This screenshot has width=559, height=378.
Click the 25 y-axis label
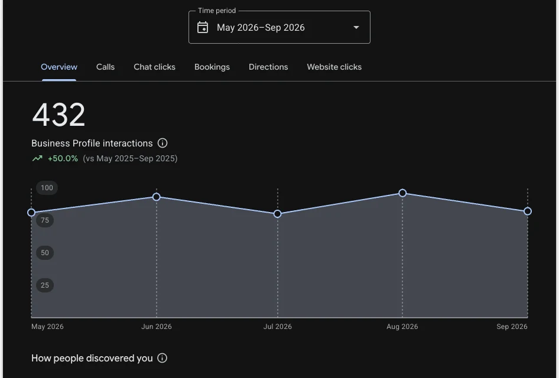click(44, 285)
